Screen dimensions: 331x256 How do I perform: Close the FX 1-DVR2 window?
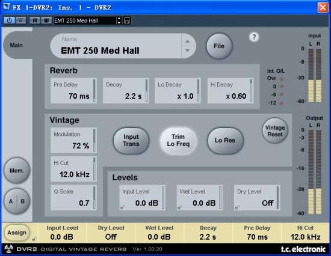323,8
